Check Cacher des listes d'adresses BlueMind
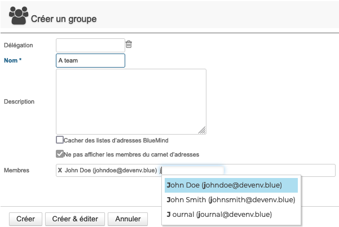The width and height of the screenshot is (339, 227). pyautogui.click(x=60, y=140)
